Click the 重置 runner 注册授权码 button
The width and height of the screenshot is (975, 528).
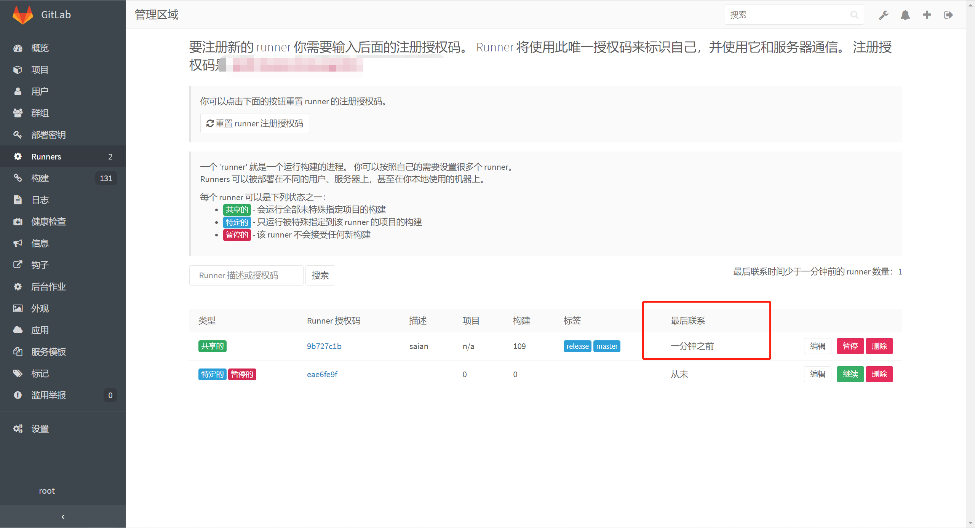tap(254, 123)
